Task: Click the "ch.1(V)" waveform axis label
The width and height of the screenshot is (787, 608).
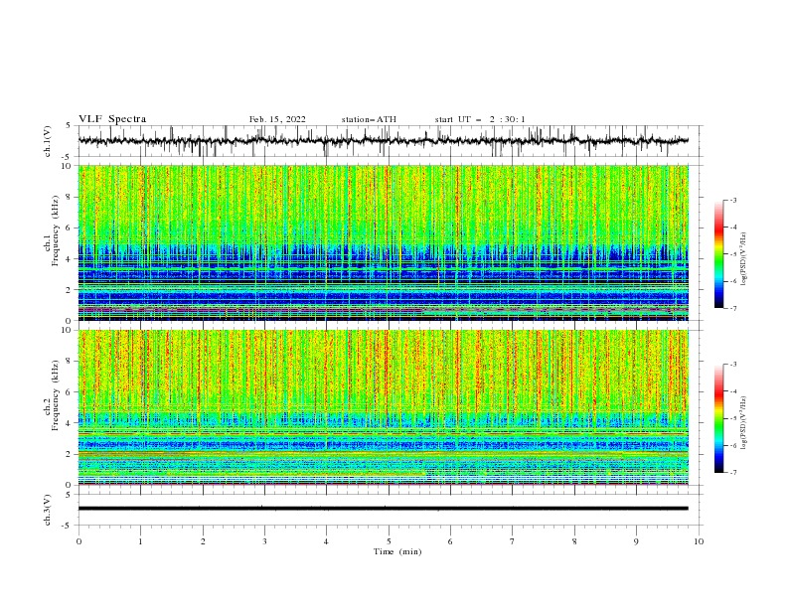Action: (48, 141)
